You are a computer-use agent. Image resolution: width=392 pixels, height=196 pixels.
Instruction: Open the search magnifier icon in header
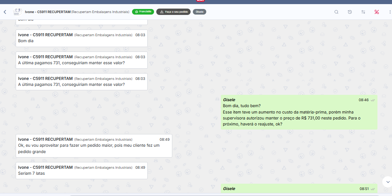(336, 12)
